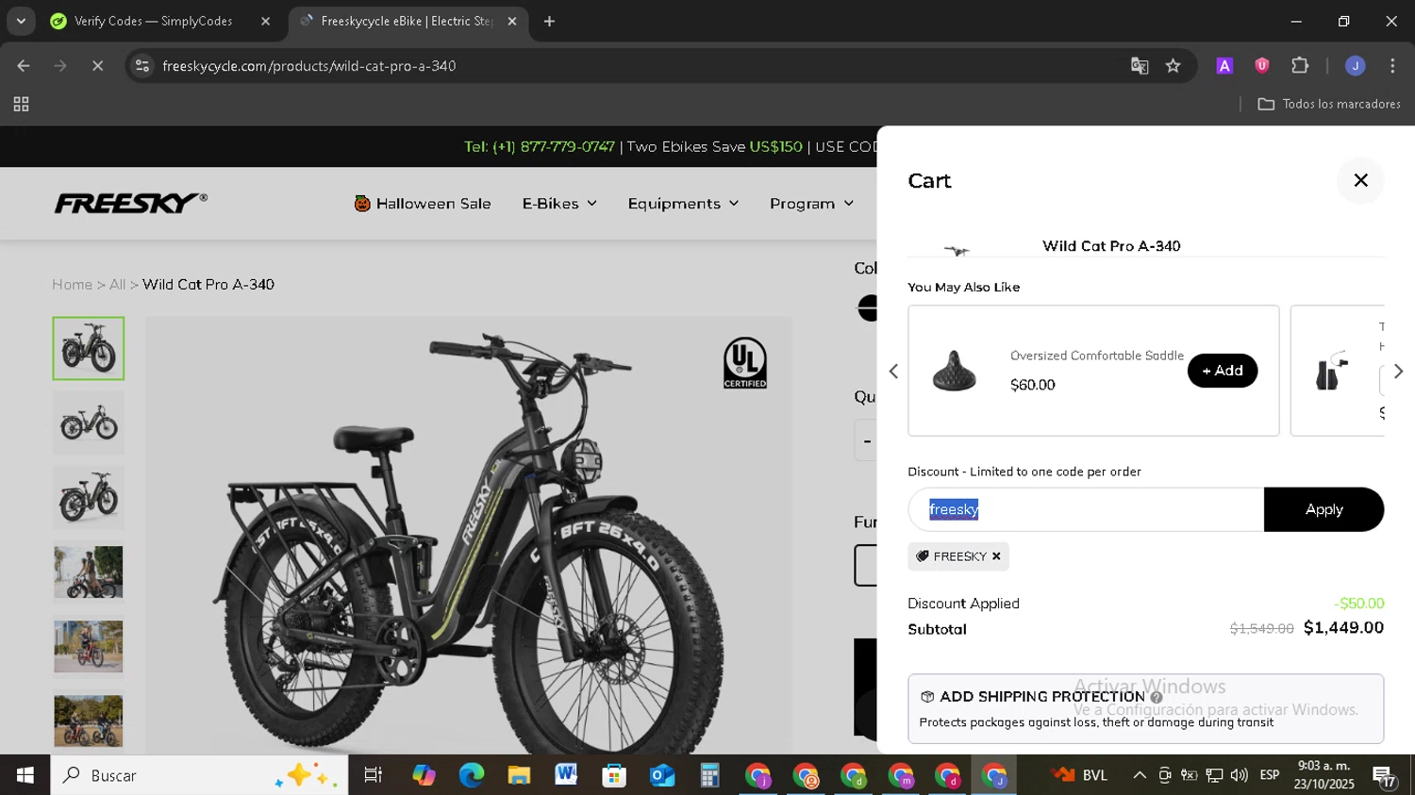Open the tab search dropdown arrow

click(21, 21)
